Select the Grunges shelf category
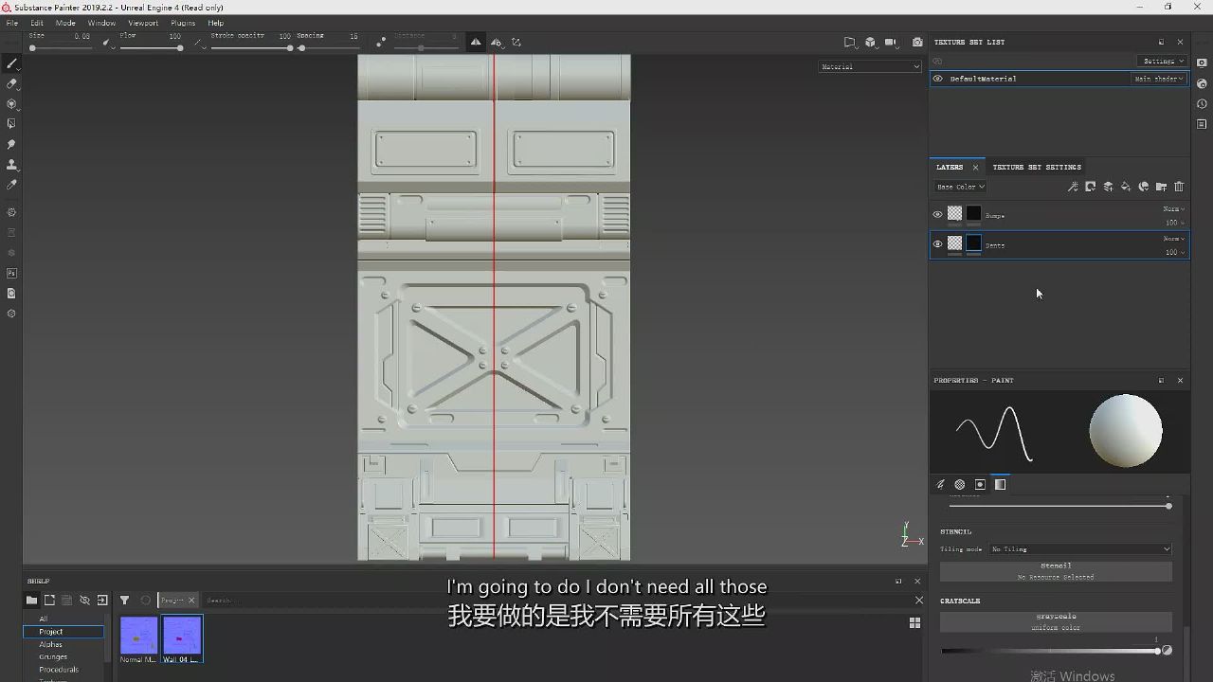The width and height of the screenshot is (1213, 682). tap(53, 656)
